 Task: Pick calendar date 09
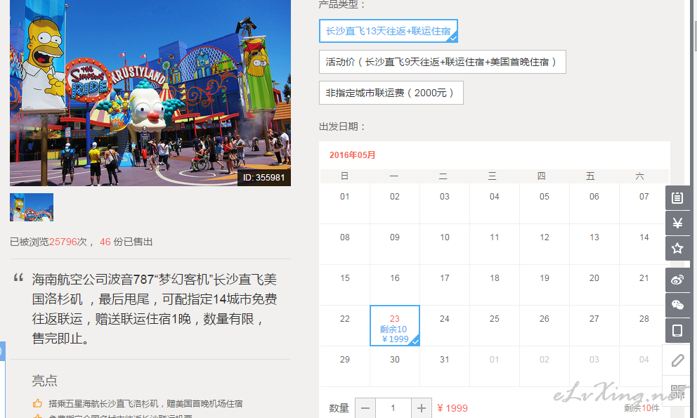[x=395, y=244]
